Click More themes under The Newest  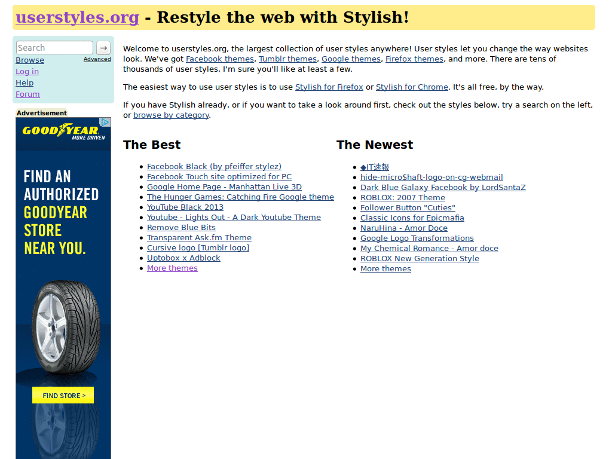(385, 268)
